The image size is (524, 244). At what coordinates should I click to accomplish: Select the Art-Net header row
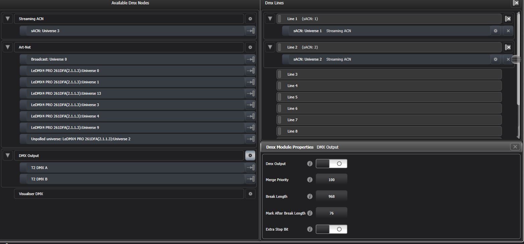[129, 47]
